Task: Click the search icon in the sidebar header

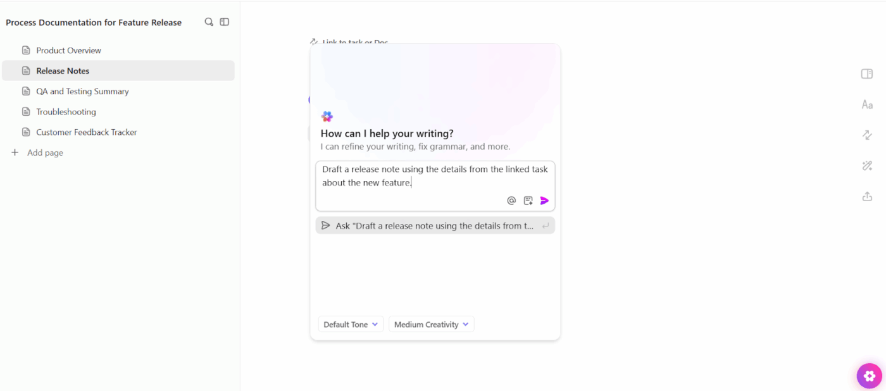Action: point(209,22)
